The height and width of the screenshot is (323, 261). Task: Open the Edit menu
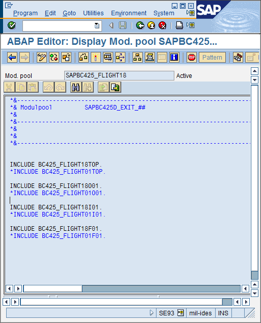[x=50, y=13]
